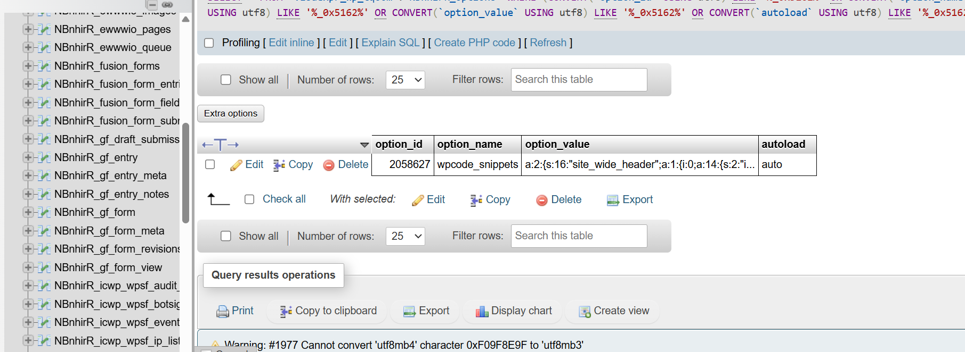Screen dimensions: 965x352
Task: Expand the NBnhirR_gf_entry_meta tree node
Action: tap(28, 175)
